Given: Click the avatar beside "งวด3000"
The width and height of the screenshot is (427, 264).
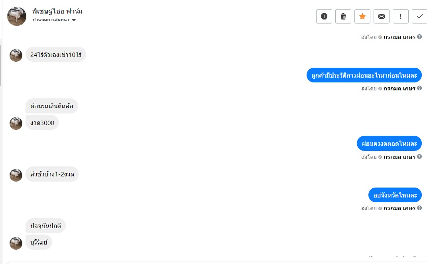Looking at the screenshot, I should tap(16, 123).
